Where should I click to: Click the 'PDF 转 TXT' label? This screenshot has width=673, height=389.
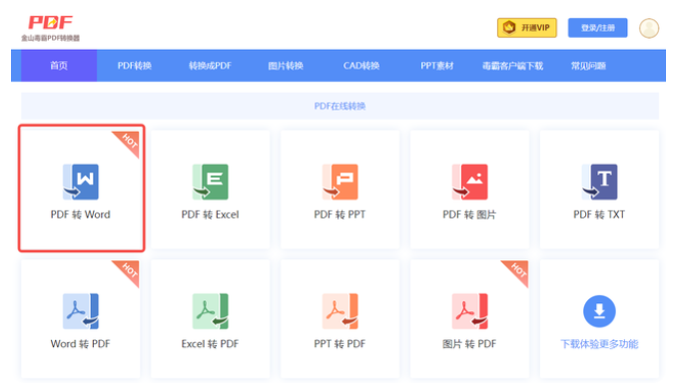(x=599, y=214)
